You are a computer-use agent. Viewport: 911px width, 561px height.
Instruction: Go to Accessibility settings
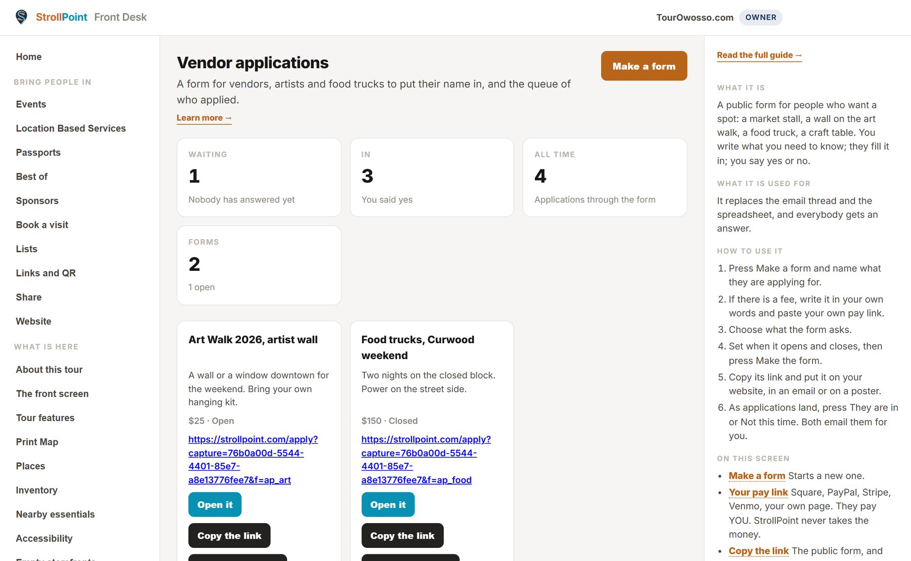[x=44, y=538]
